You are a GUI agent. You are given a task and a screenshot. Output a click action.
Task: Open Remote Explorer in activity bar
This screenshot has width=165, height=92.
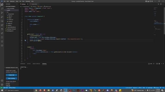pyautogui.click(x=2, y=21)
